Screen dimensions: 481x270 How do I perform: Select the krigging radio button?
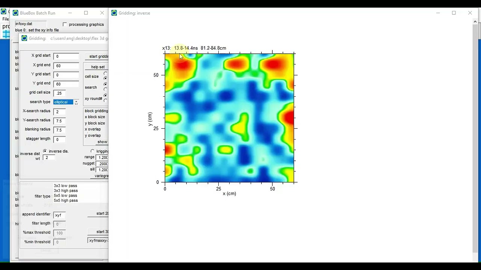[x=92, y=151]
